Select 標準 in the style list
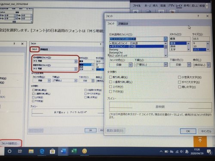This screenshot has height=161, width=215. (178, 43)
